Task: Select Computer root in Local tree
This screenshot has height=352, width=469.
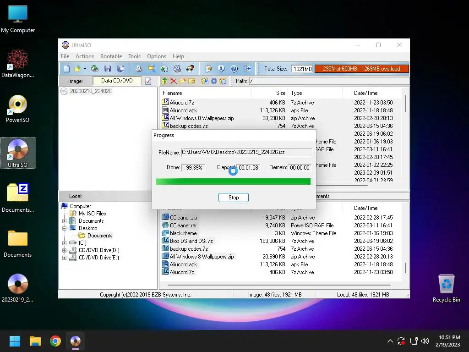Action: point(80,206)
